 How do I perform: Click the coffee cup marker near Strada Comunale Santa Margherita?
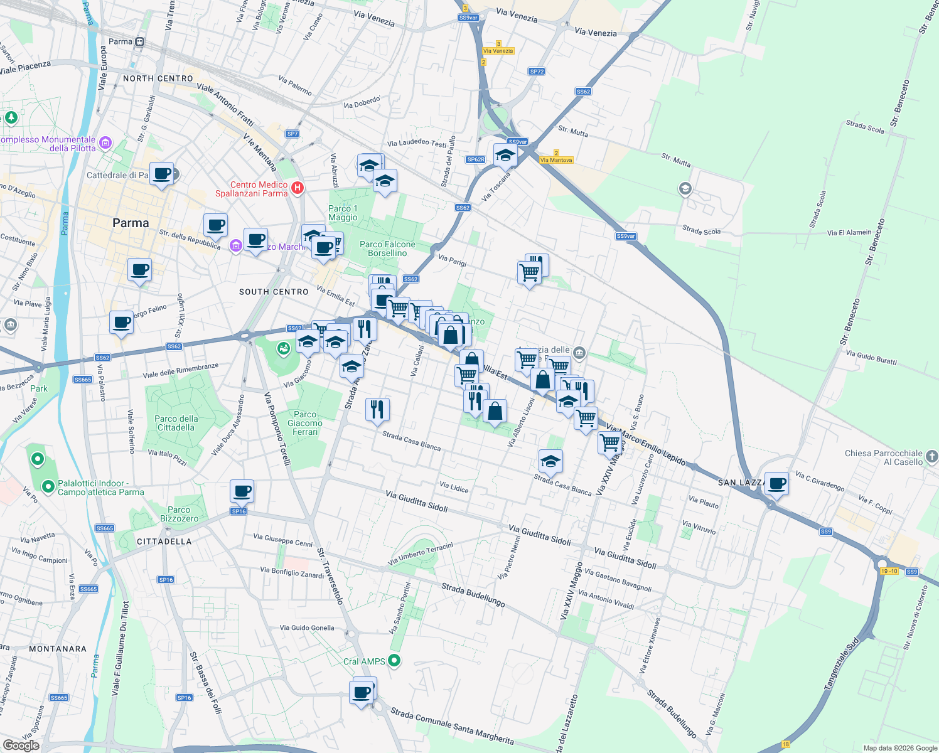[362, 693]
